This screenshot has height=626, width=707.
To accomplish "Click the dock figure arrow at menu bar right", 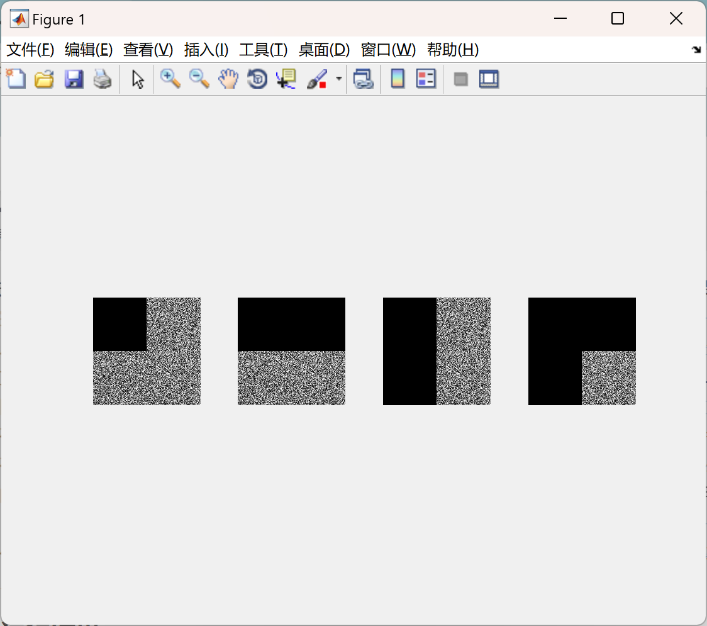I will 696,50.
